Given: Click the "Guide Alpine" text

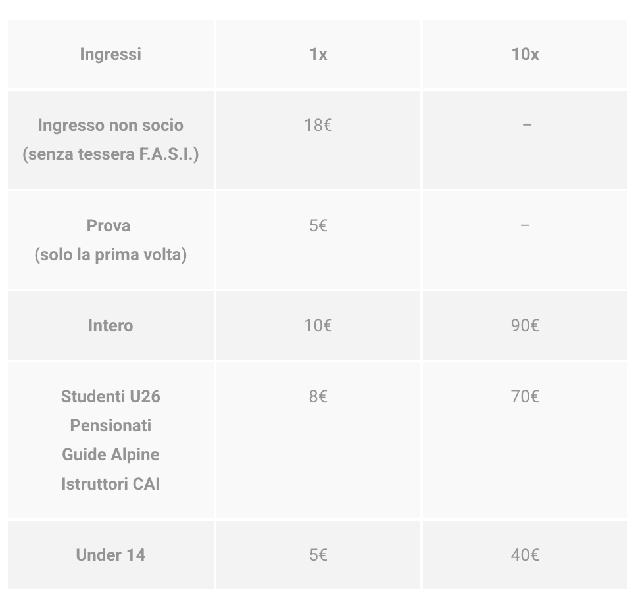Looking at the screenshot, I should 110,454.
